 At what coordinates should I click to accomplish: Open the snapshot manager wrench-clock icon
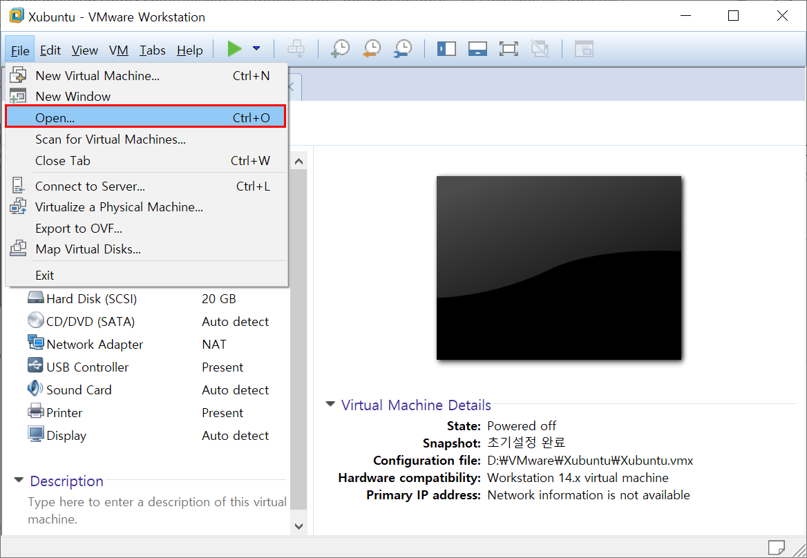coord(403,49)
